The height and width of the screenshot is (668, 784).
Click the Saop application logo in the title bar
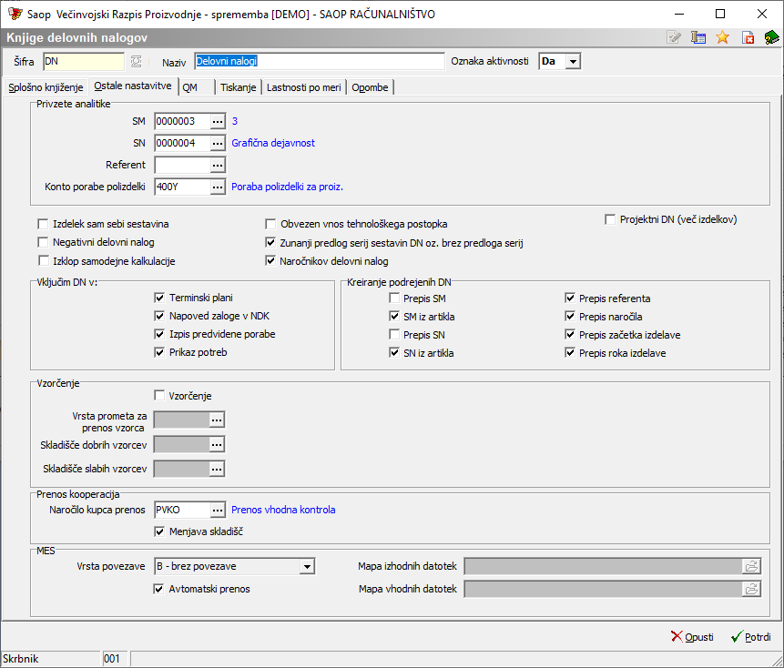pyautogui.click(x=15, y=14)
